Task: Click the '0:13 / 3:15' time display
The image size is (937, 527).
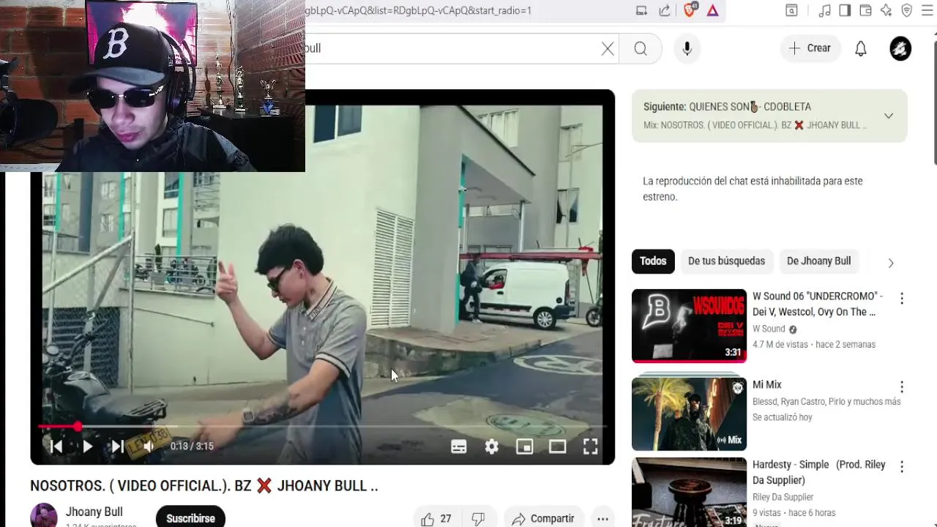Action: pyautogui.click(x=192, y=446)
